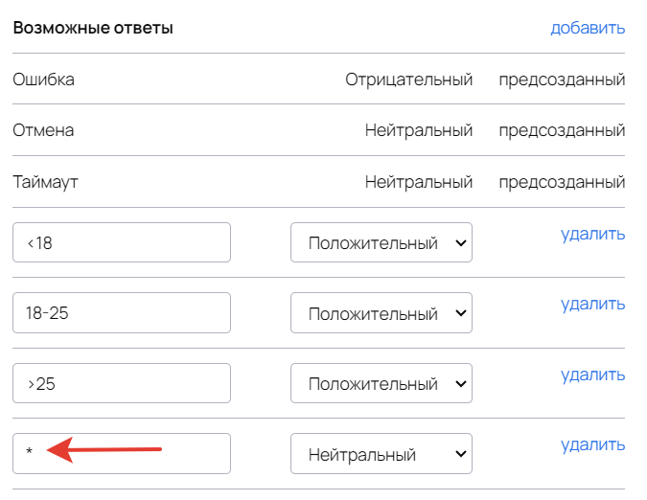647x500 pixels.
Task: Open the type dropdown for the '18-25' row
Action: coord(381,313)
